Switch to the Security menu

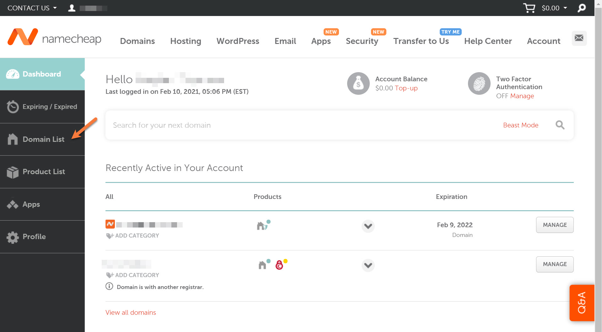pos(362,41)
